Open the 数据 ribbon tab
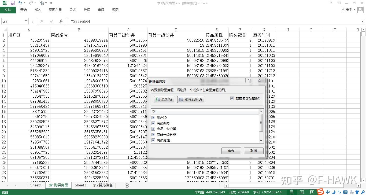The width and height of the screenshot is (366, 195). [87, 10]
